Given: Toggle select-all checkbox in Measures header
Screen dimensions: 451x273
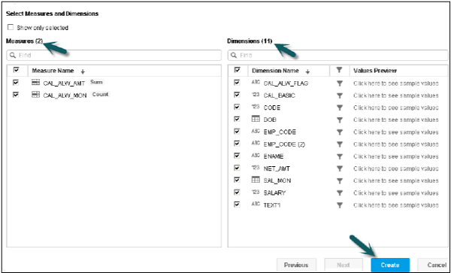Looking at the screenshot, I should pyautogui.click(x=16, y=70).
